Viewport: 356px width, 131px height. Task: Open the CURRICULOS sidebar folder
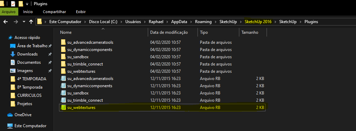point(29,95)
